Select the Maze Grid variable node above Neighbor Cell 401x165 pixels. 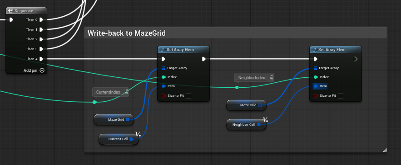(246, 105)
